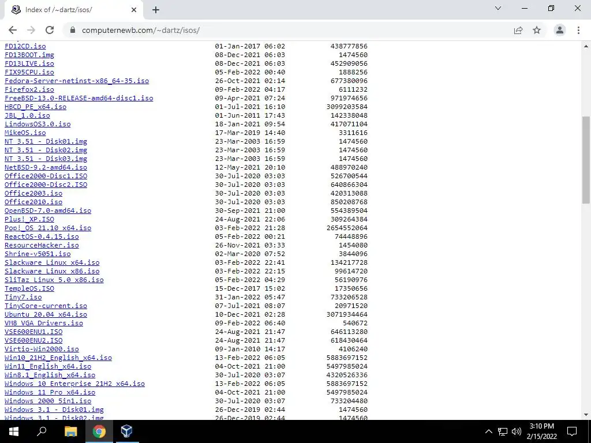Screen dimensions: 591x443
Task: Open FIX95CPU.iso link
Action: [29, 72]
